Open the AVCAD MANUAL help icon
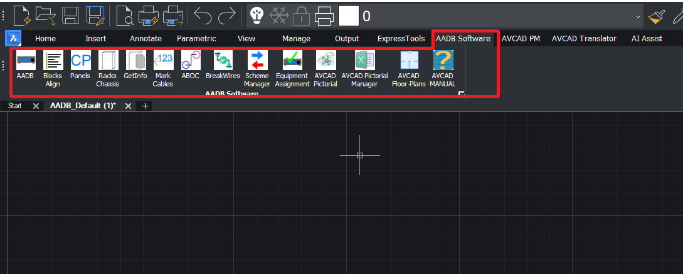 (443, 69)
